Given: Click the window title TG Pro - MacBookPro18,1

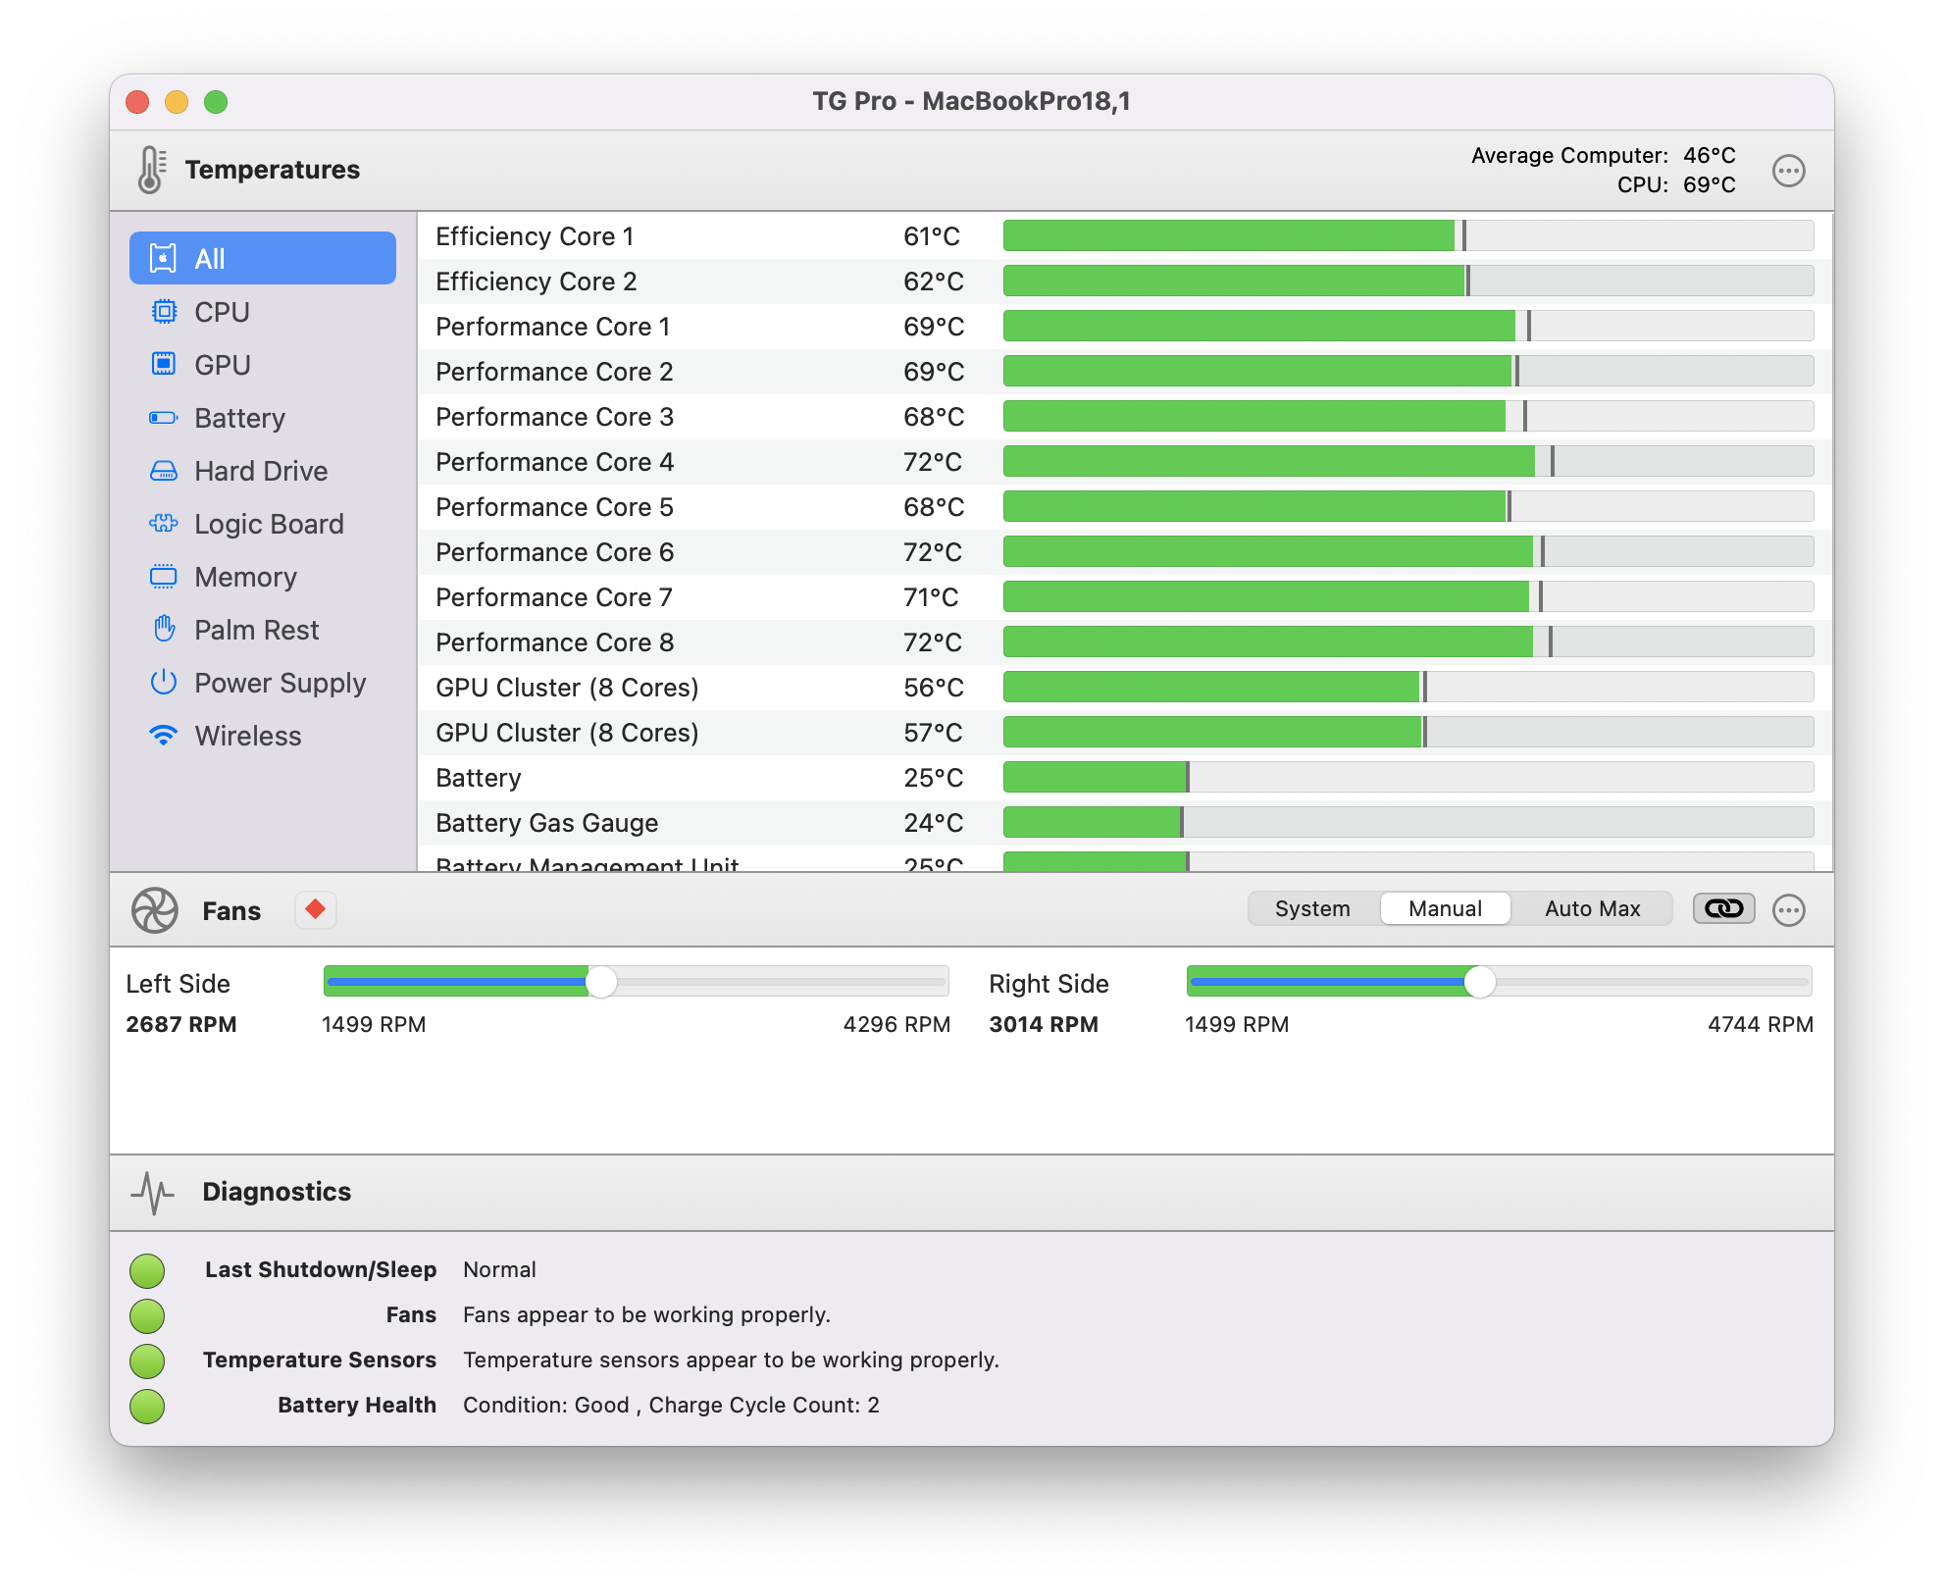Looking at the screenshot, I should click(971, 101).
